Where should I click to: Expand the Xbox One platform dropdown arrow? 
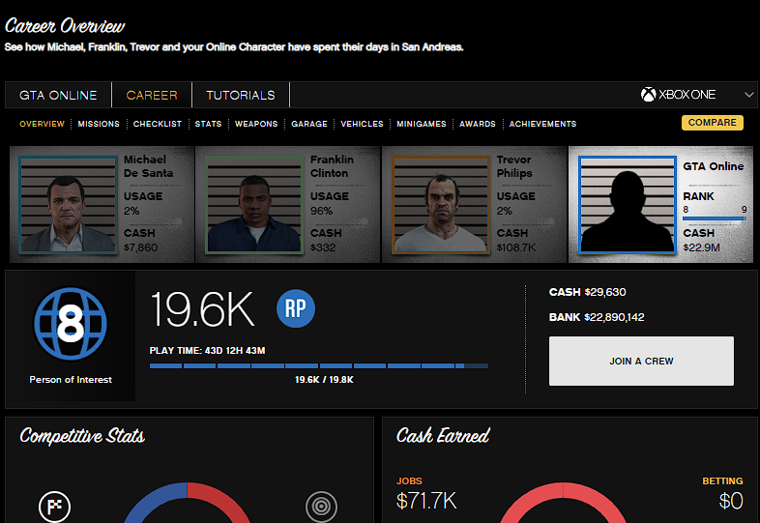(x=748, y=95)
